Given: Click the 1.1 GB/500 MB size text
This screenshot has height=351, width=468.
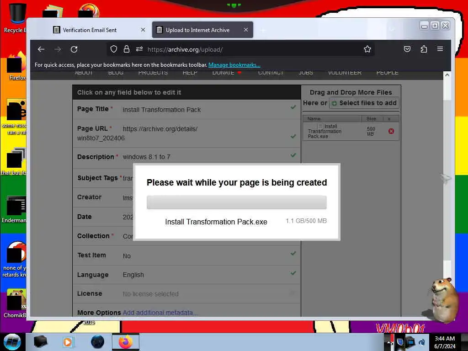Looking at the screenshot, I should (x=306, y=221).
